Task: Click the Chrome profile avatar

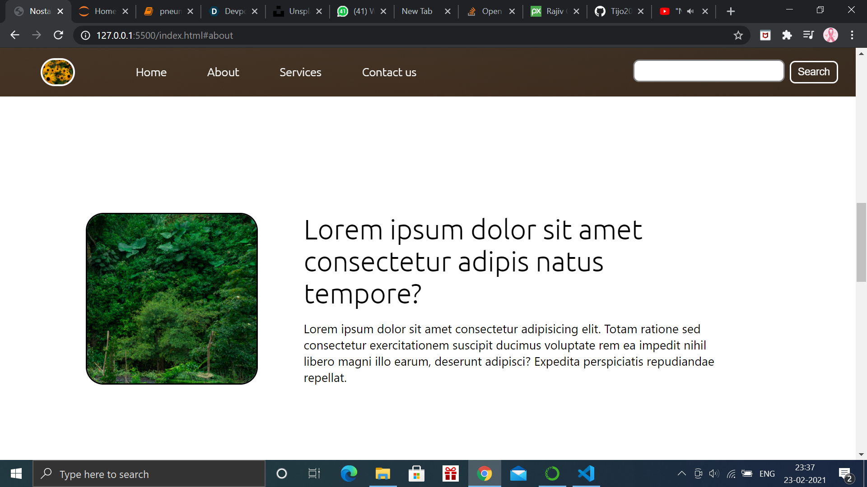Action: click(830, 35)
